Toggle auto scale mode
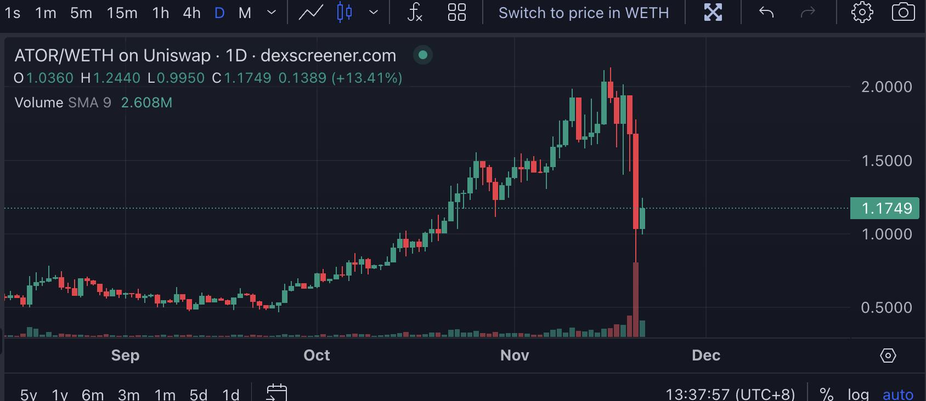Viewport: 926px width, 401px height. (898, 394)
